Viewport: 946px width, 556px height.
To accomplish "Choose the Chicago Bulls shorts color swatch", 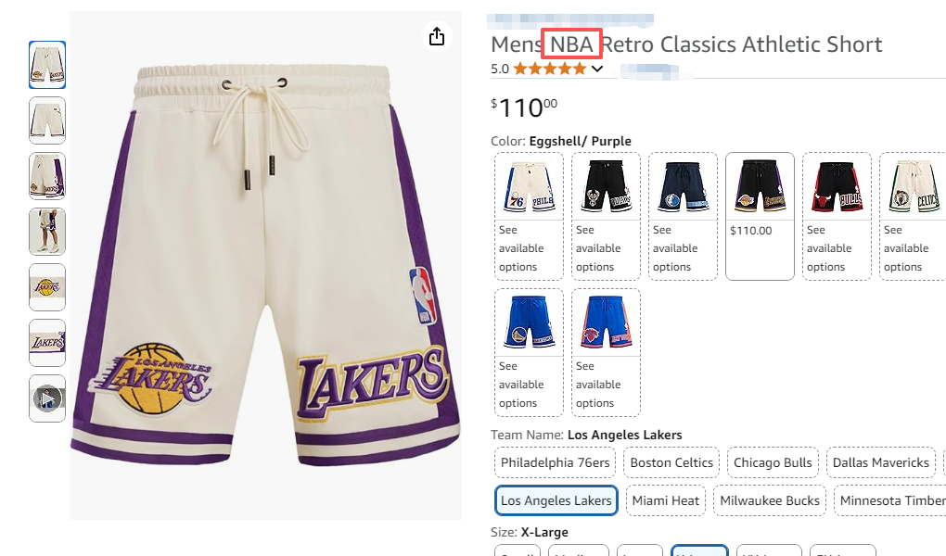I will click(x=837, y=215).
